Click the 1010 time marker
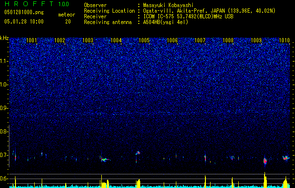Viewport: 295px width, 188px height. click(284, 40)
